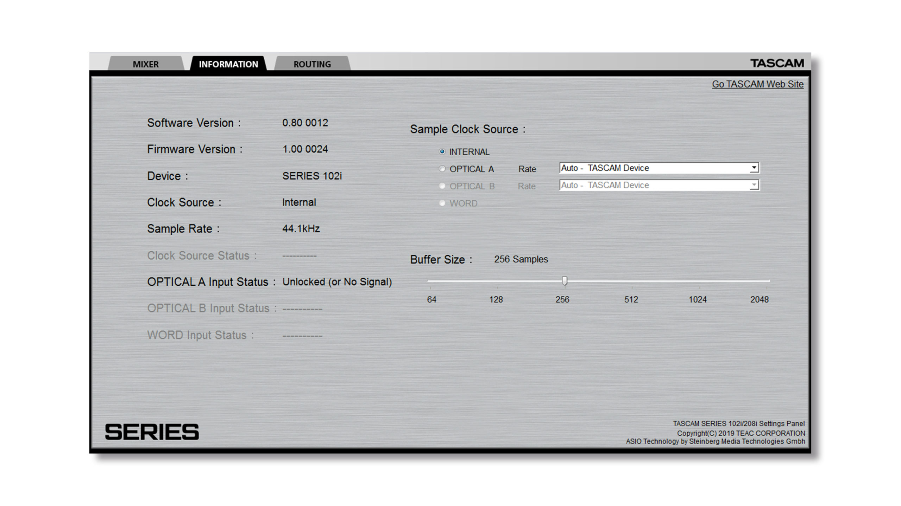Viewport: 901px width, 506px height.
Task: Click the Firmware Version value
Action: point(305,149)
